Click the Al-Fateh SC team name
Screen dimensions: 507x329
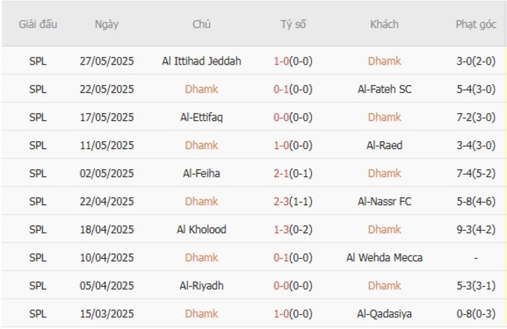tap(384, 89)
